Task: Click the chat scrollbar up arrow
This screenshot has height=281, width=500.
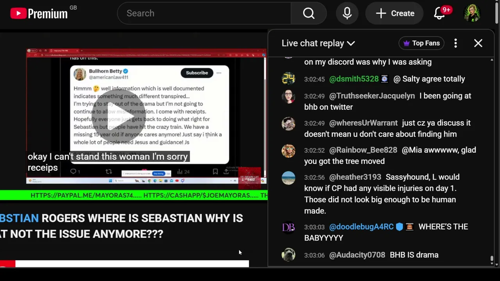Action: 491,60
